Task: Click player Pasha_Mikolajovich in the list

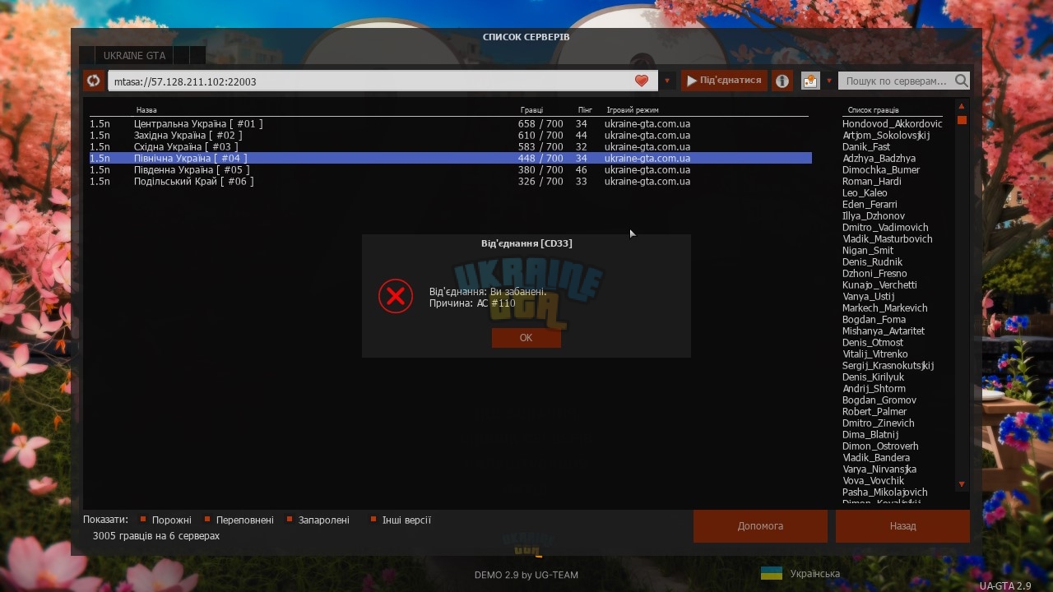Action: pos(885,493)
